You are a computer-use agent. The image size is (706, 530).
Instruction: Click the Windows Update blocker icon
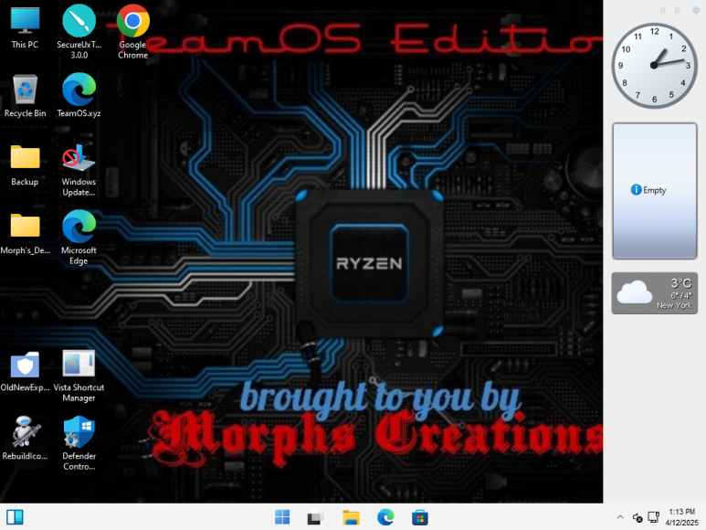coord(79,170)
